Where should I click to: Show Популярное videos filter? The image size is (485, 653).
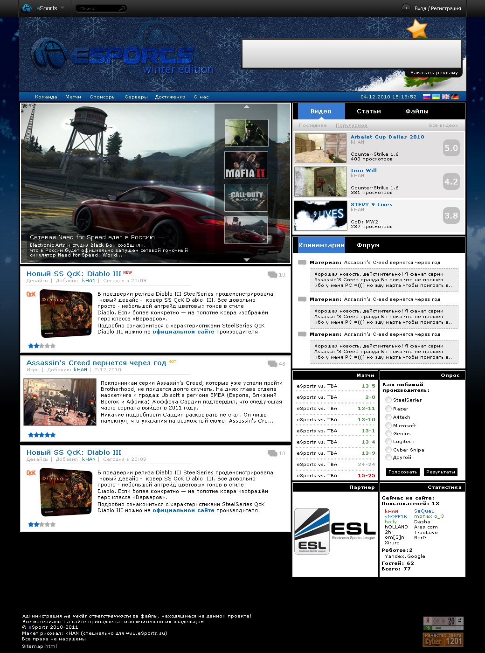[x=352, y=125]
